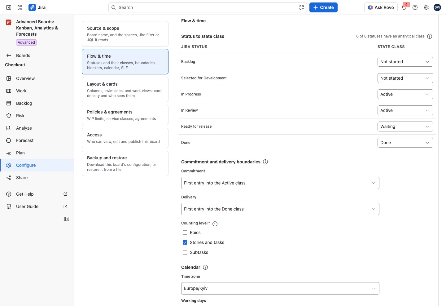
Task: Select Backup and restore settings section
Action: click(125, 163)
